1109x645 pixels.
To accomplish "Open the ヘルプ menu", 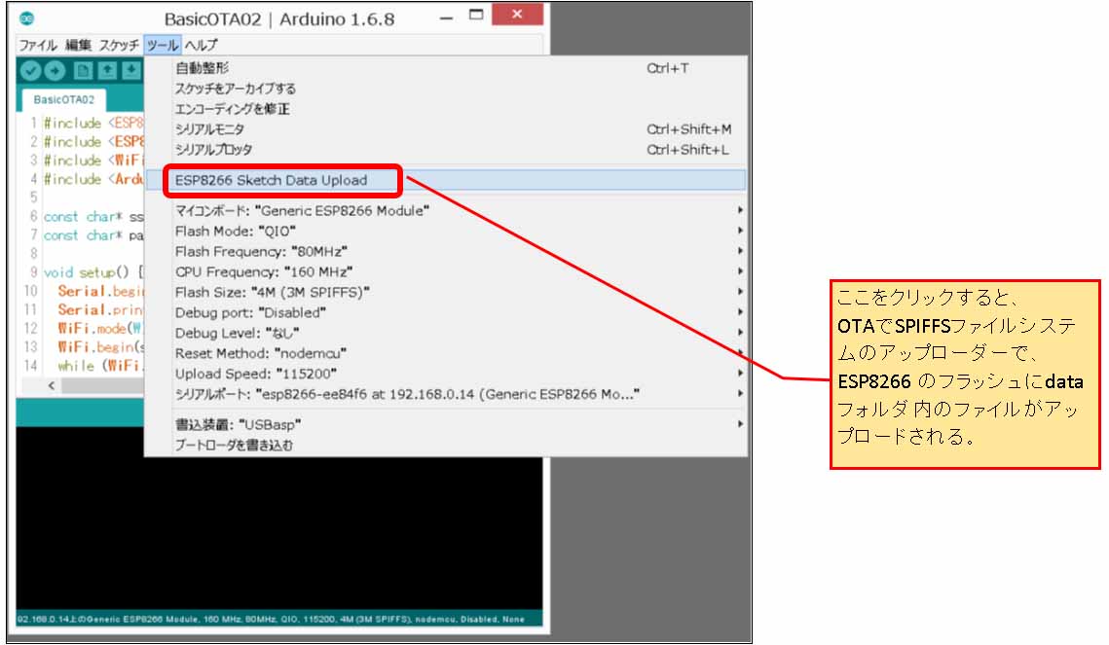I will pos(201,45).
